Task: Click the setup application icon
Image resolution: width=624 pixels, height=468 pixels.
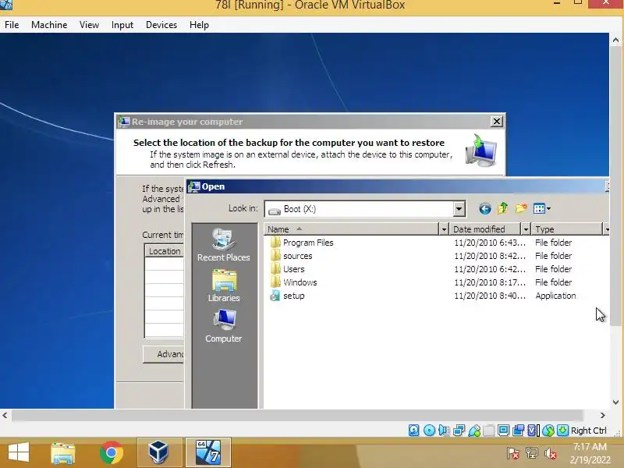Action: [275, 296]
